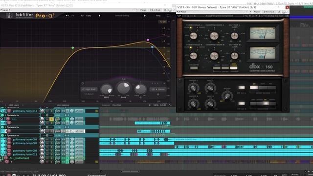Open Stereo placement dropdown for band
This screenshot has width=313, height=176.
pos(158,89)
